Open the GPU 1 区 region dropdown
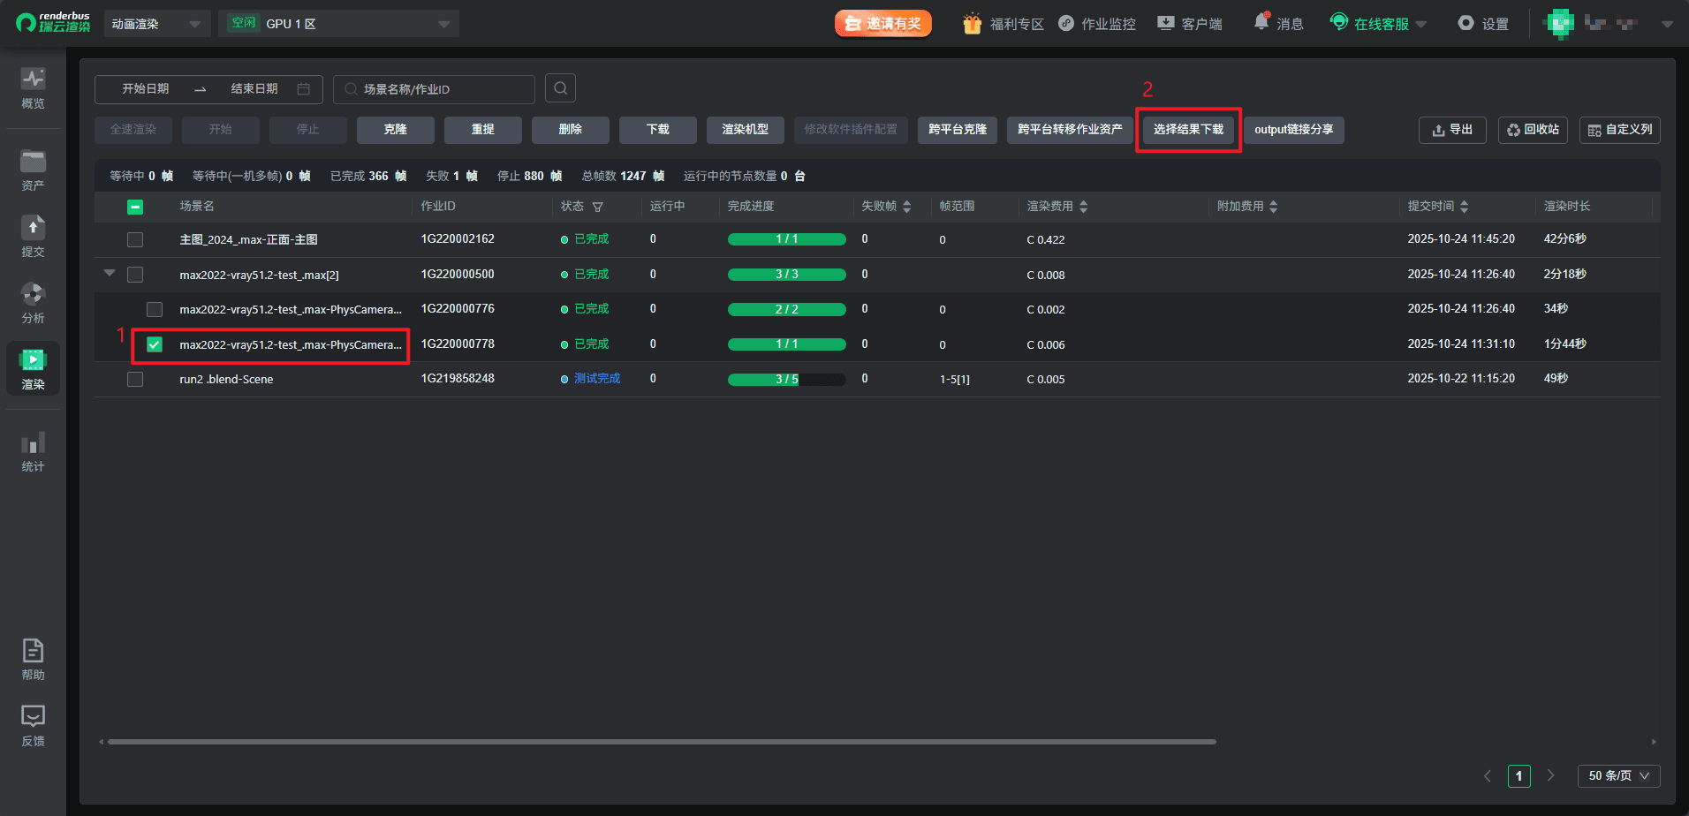1689x816 pixels. coord(338,24)
